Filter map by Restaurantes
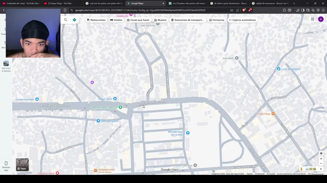The width and height of the screenshot is (327, 183). (x=96, y=20)
